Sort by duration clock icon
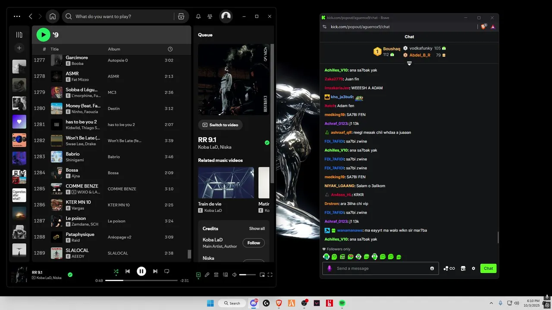Screen dimensions: 552x310 tap(170, 49)
